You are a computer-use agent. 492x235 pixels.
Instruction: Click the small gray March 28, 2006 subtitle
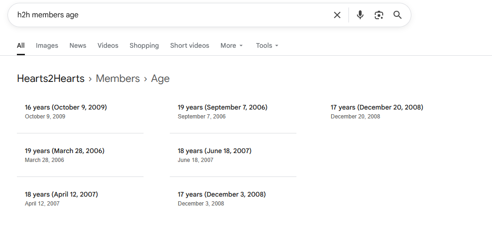(45, 160)
